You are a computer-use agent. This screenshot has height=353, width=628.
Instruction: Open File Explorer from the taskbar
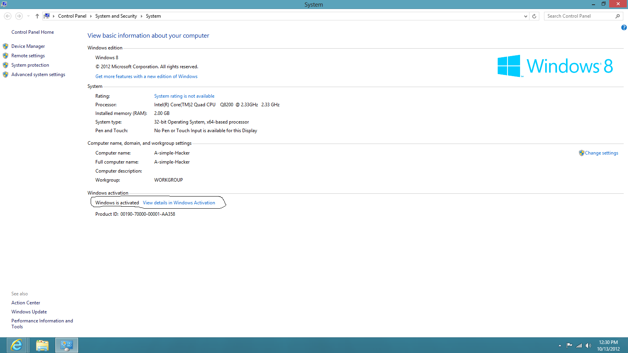[42, 345]
